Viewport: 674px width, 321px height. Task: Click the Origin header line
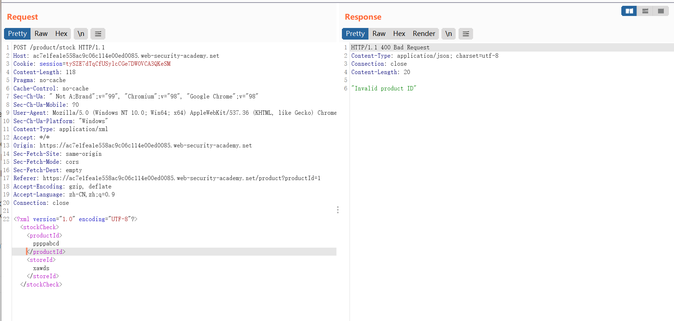pos(133,146)
